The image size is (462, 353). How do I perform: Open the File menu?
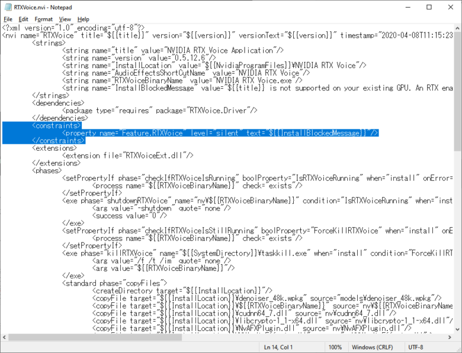coord(8,20)
